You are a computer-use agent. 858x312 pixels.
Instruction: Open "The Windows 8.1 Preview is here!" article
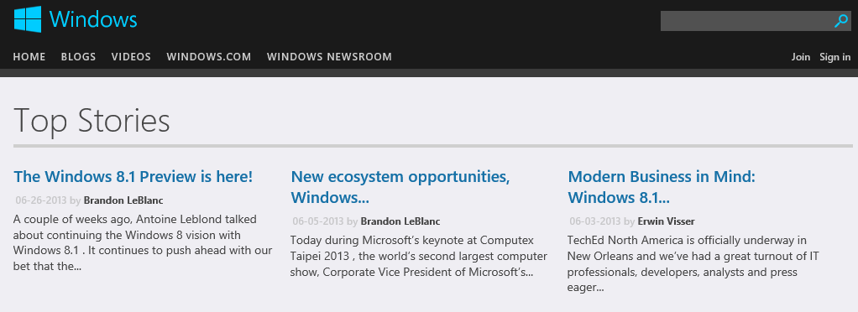pos(133,176)
